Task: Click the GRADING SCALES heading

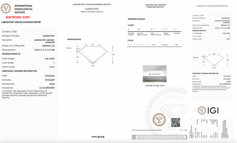Action: pos(136,19)
